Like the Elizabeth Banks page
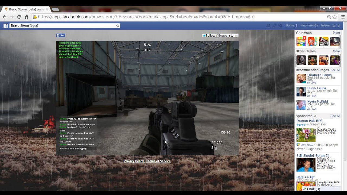Screen dimensions: 347x195 [x=312, y=83]
